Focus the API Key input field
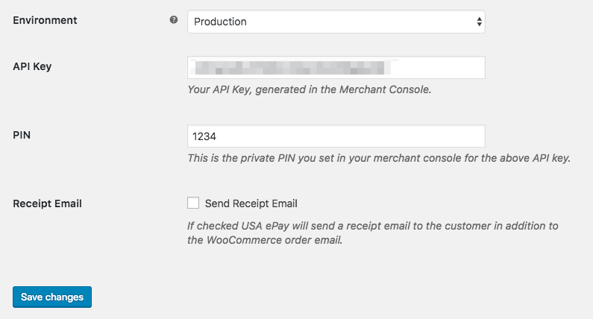 point(336,68)
